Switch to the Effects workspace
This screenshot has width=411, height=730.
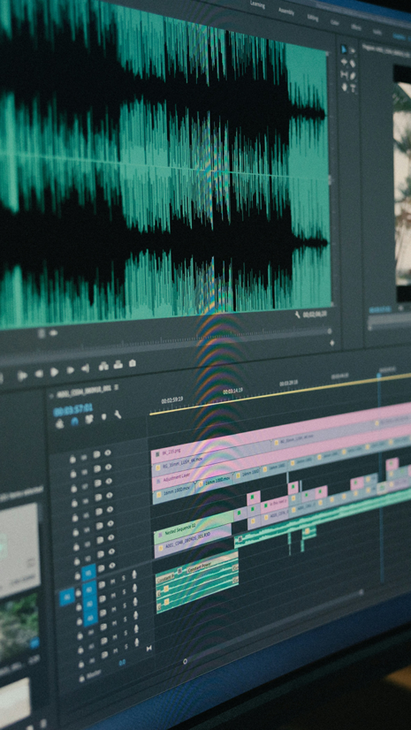tap(356, 27)
